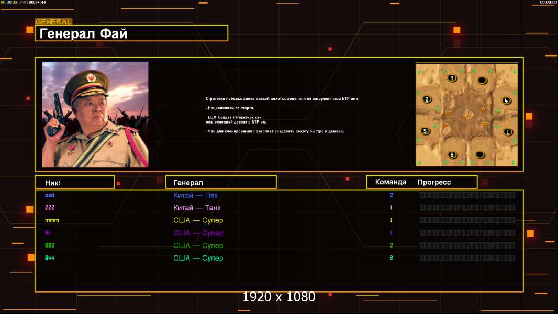
Task: Click the Команда column label
Action: [x=390, y=182]
